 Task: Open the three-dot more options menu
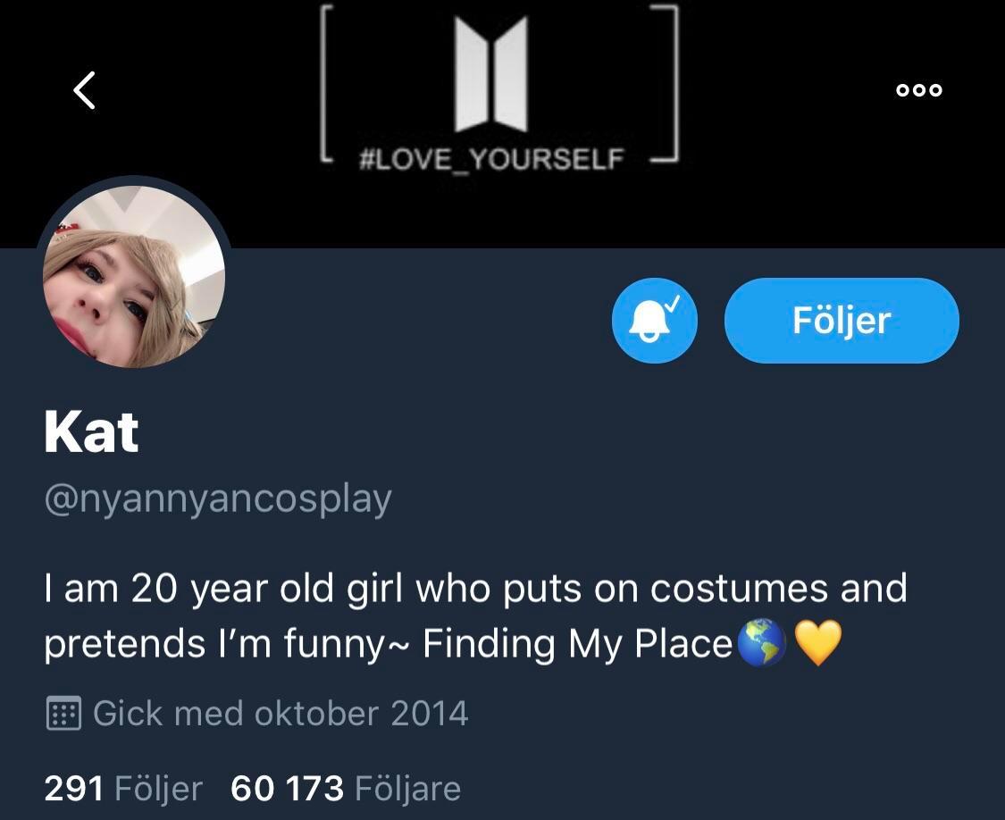pyautogui.click(x=919, y=90)
